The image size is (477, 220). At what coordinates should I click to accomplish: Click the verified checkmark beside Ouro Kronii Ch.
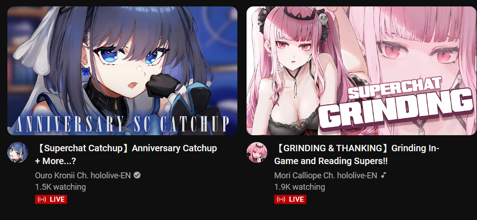(137, 175)
